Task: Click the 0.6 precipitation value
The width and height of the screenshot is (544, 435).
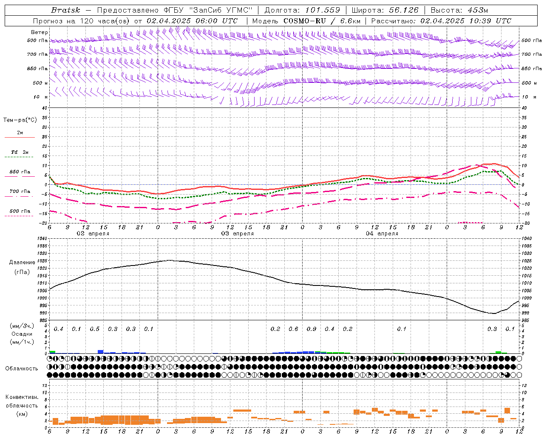Action: (x=293, y=329)
